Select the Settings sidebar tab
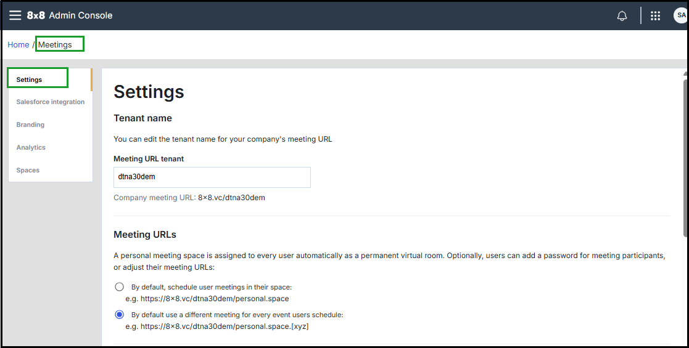The width and height of the screenshot is (689, 348). point(30,79)
